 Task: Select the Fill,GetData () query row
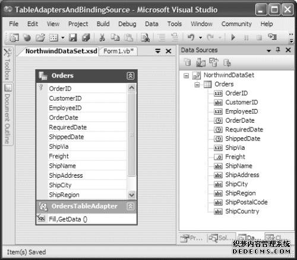(x=87, y=219)
